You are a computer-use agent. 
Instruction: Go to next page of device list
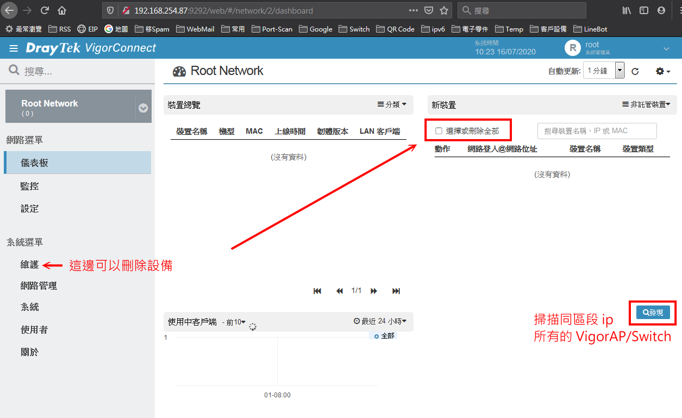point(374,291)
